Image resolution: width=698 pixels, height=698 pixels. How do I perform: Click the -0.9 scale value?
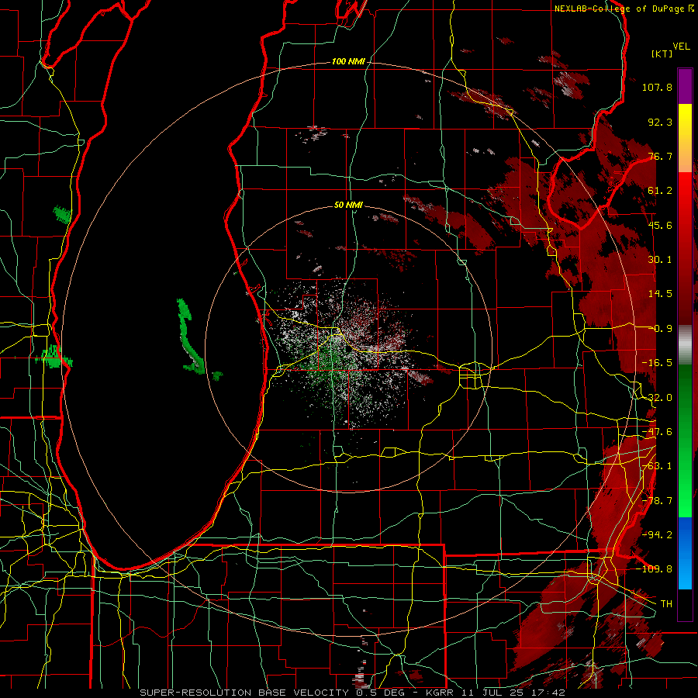(x=660, y=329)
